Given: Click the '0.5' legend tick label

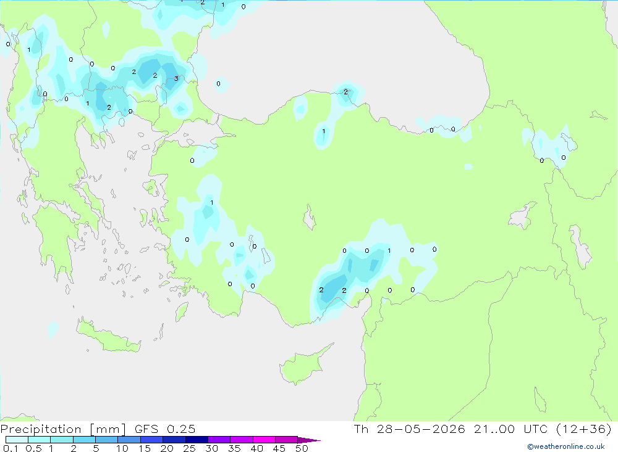Looking at the screenshot, I should [33, 448].
